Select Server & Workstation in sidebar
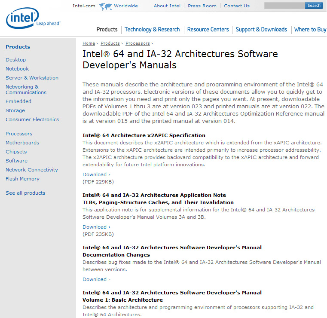This screenshot has height=318, width=327. (x=32, y=78)
